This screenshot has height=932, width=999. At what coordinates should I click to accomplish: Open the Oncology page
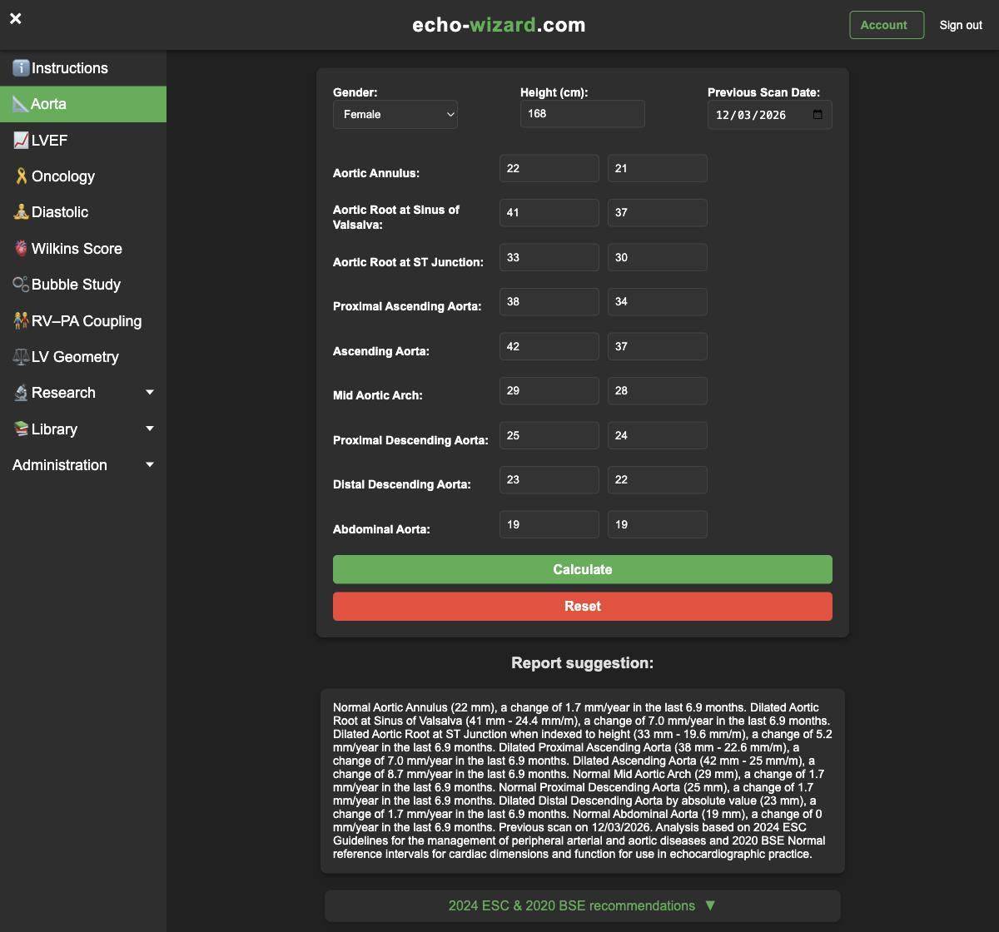[83, 176]
